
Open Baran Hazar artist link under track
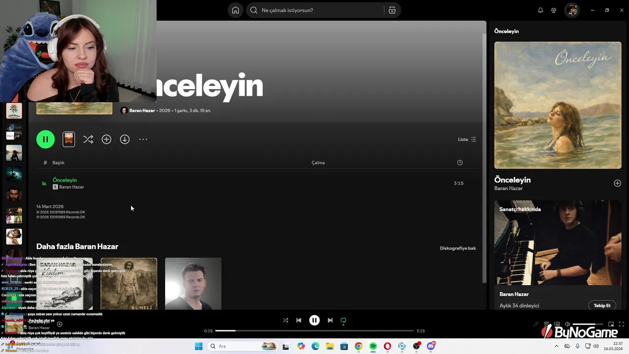[x=72, y=187]
